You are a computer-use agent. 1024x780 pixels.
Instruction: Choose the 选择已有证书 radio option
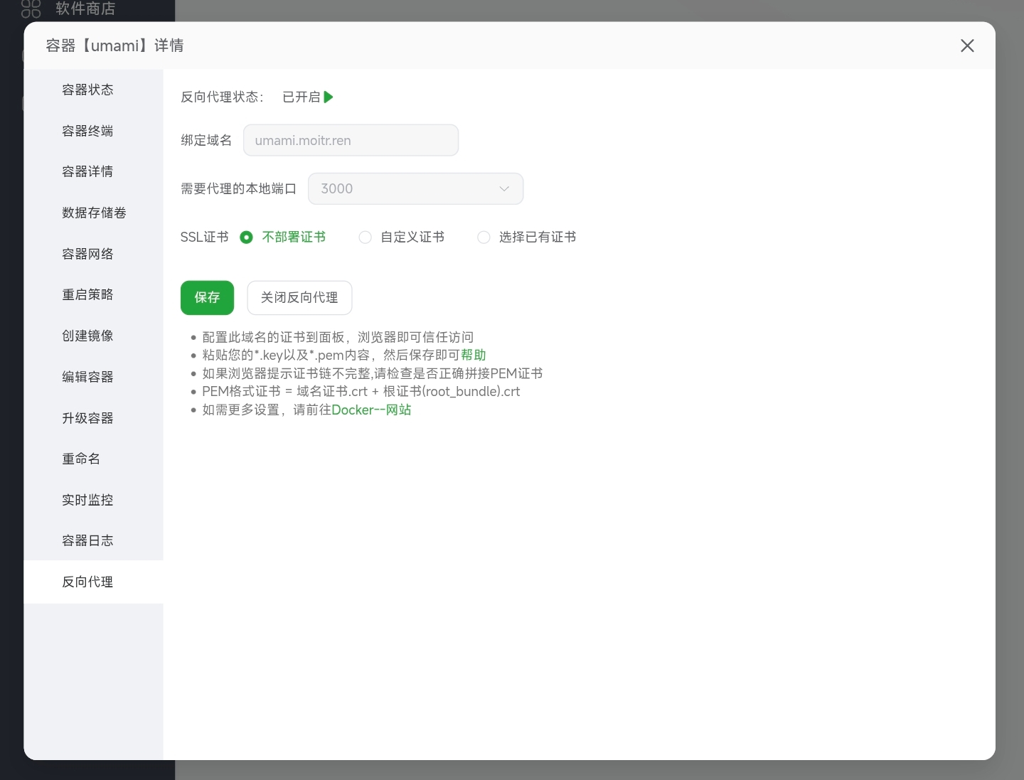pos(484,237)
